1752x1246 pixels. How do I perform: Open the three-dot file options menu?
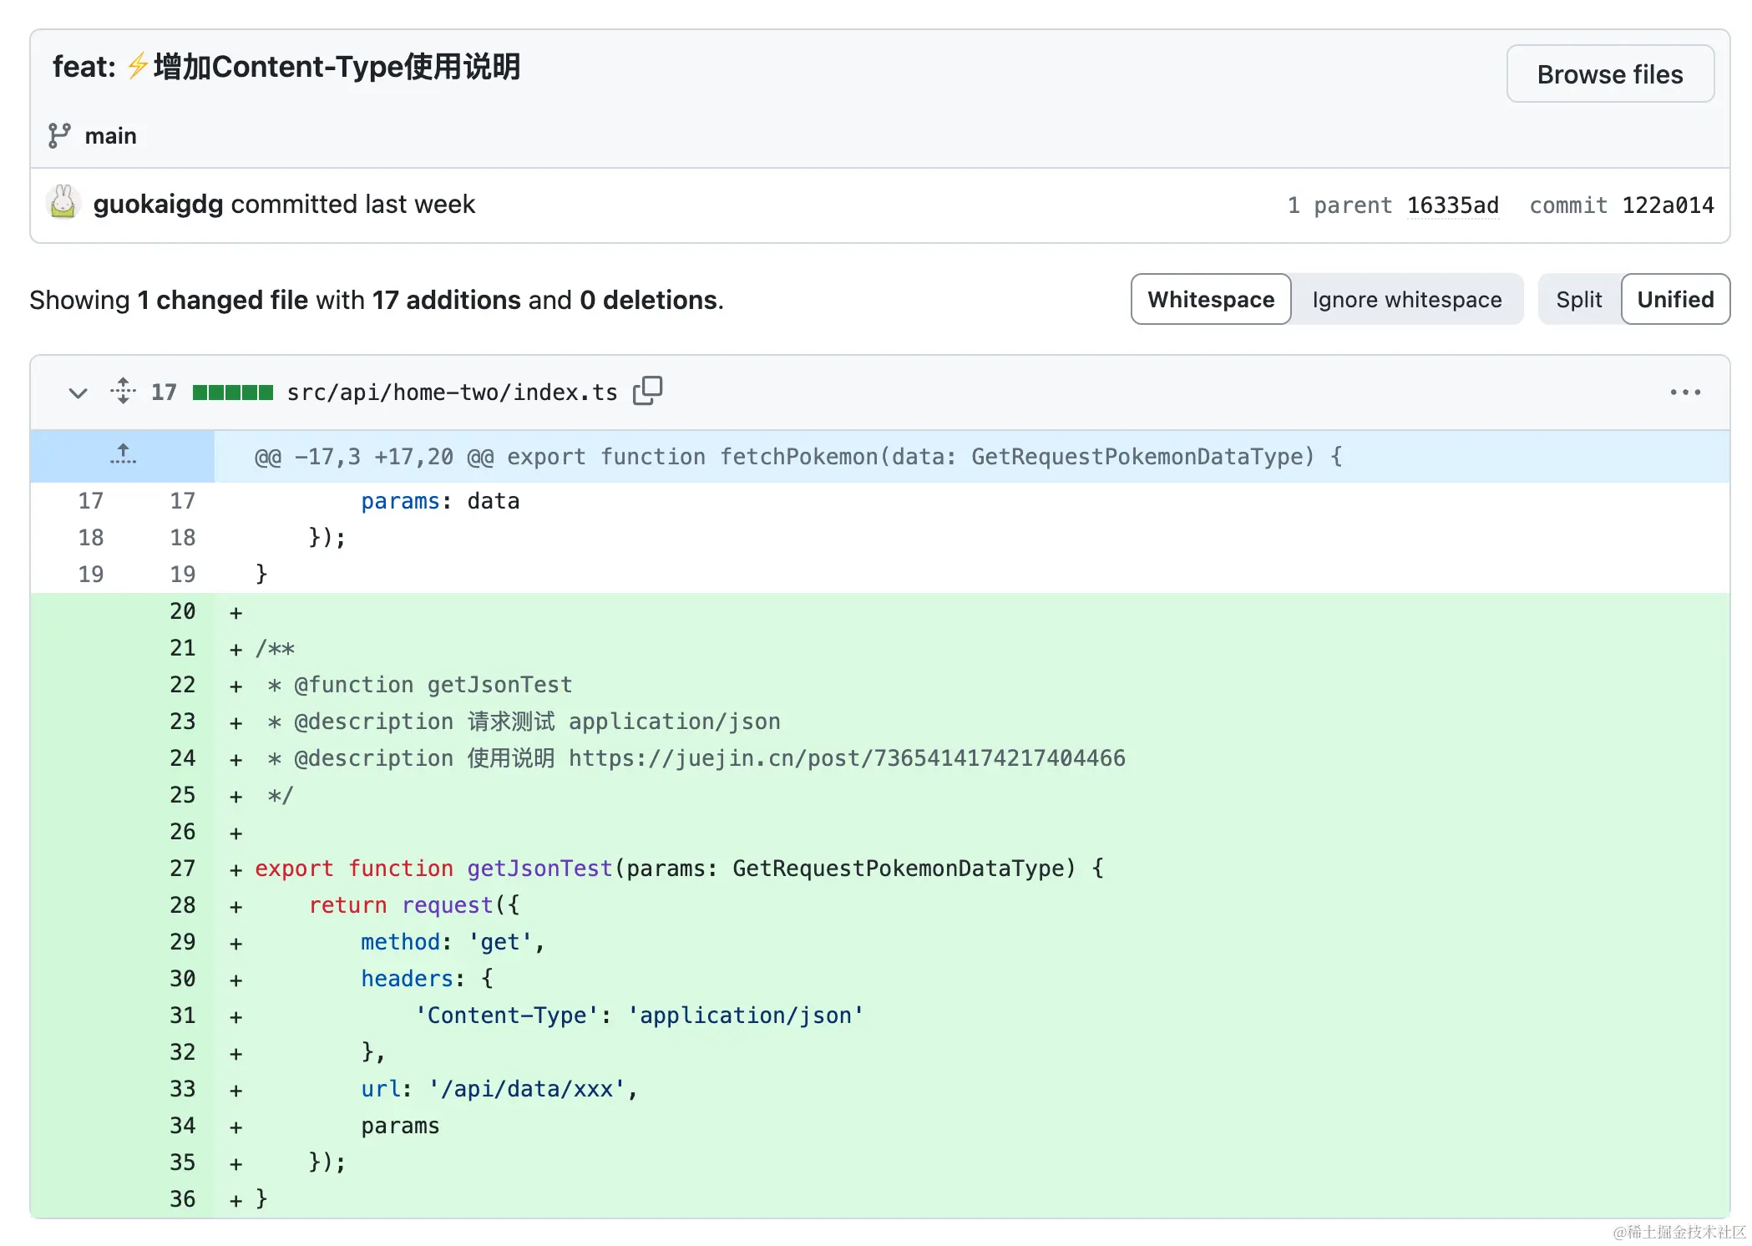(x=1684, y=392)
